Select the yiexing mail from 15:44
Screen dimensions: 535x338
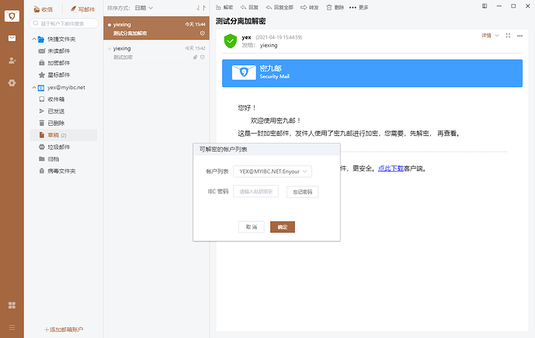pos(156,28)
